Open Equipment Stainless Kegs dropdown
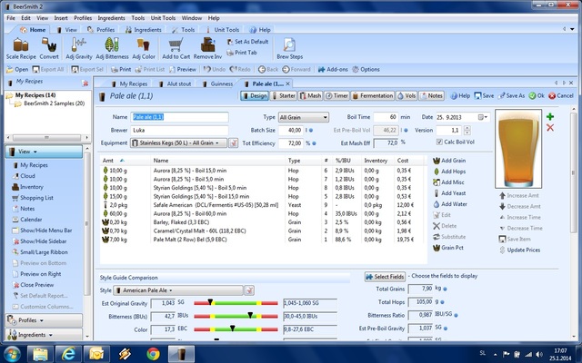This screenshot has height=363, width=582. tap(178, 143)
